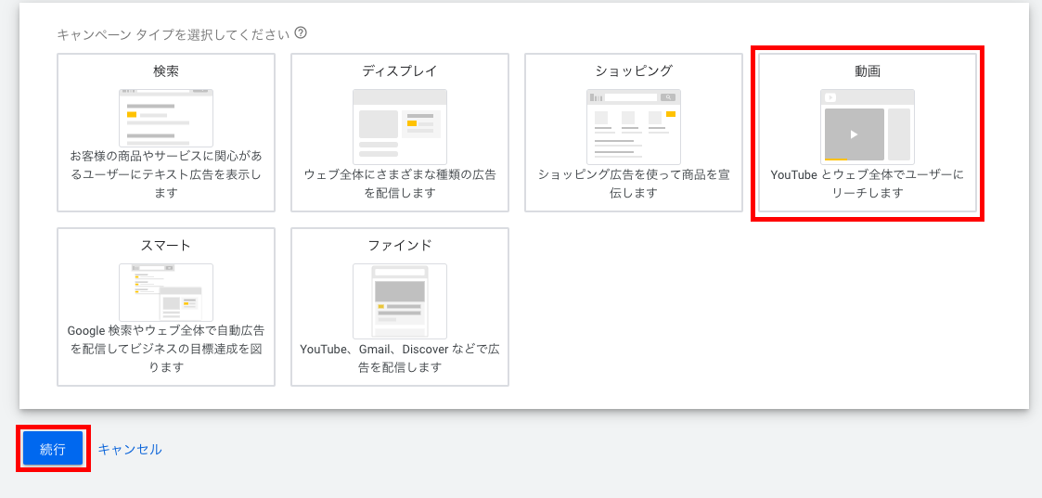Select the 検索 campaign type title
This screenshot has height=498, width=1042.
166,71
